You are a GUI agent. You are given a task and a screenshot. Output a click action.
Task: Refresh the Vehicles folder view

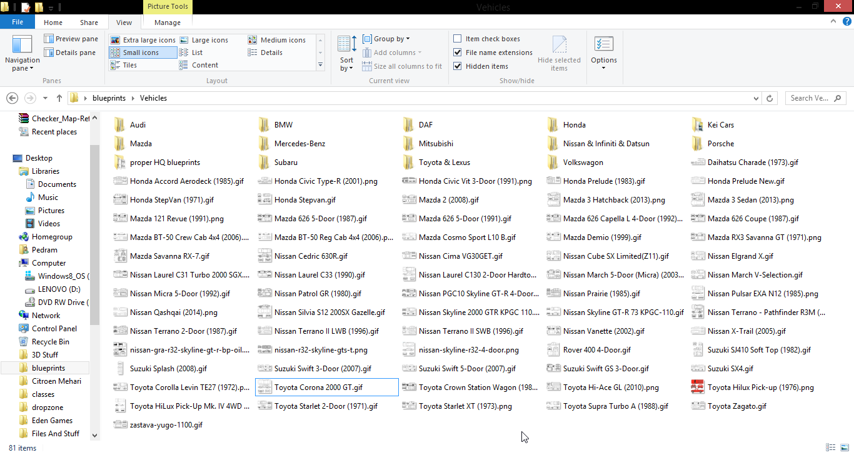[x=770, y=98]
